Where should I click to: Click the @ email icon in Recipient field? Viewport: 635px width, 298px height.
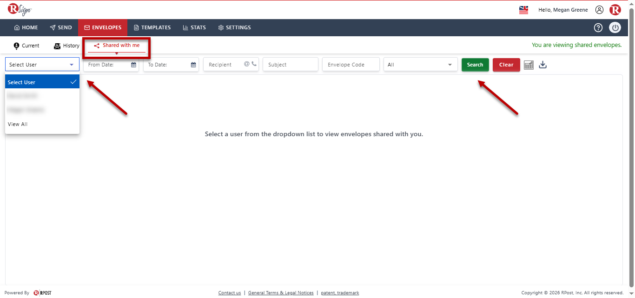pyautogui.click(x=247, y=64)
